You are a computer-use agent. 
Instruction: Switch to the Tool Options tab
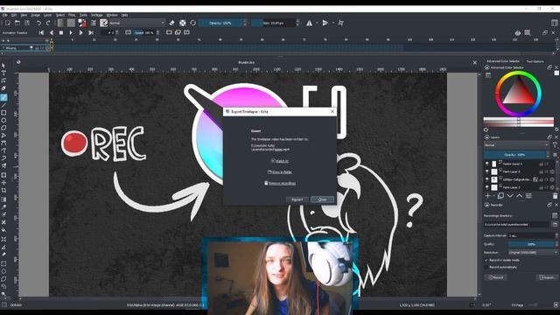point(535,61)
